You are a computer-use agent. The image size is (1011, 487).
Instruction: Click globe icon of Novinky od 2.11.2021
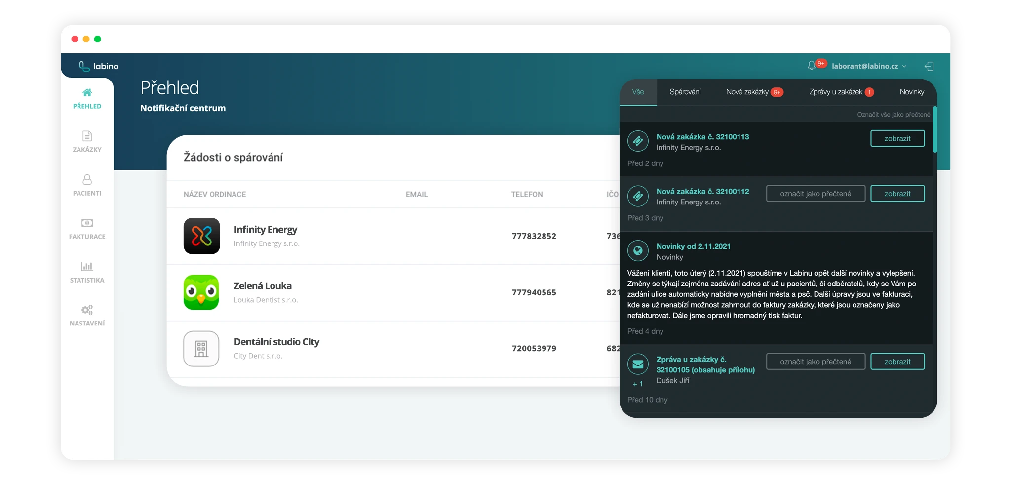(x=638, y=251)
